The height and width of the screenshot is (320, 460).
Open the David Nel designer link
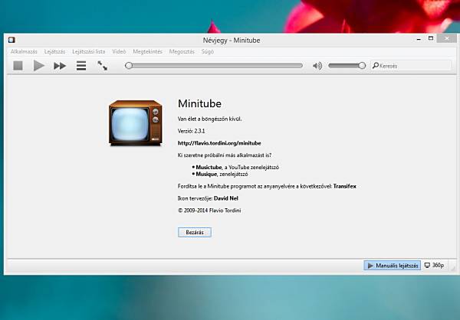click(x=226, y=198)
